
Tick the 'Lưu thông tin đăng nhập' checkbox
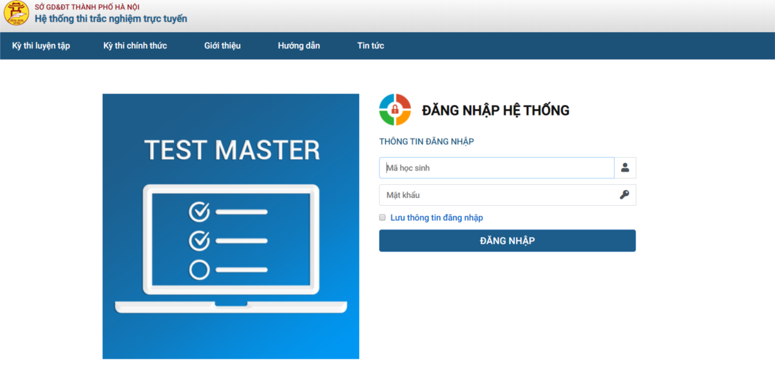(382, 218)
